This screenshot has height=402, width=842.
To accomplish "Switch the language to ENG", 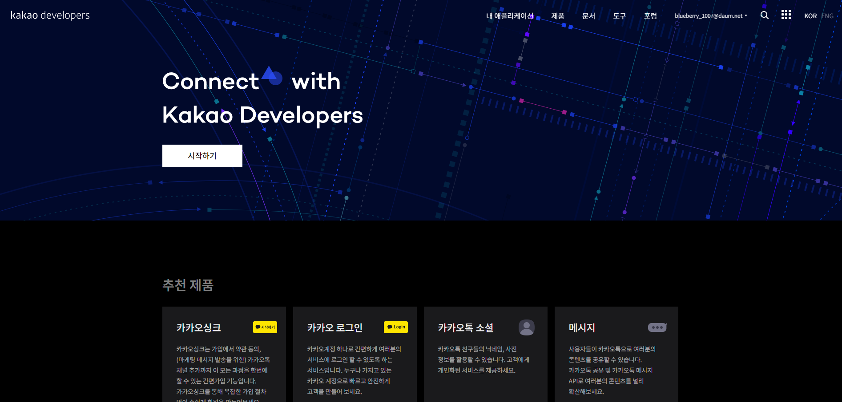I will pyautogui.click(x=827, y=16).
